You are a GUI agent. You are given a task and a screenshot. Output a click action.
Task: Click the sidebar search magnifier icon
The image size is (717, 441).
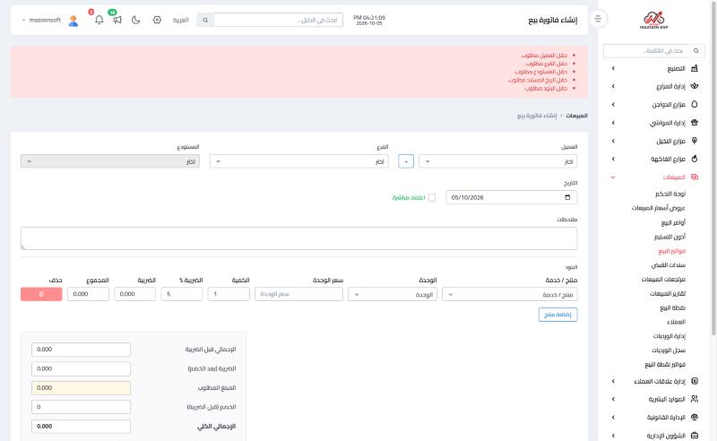pyautogui.click(x=696, y=51)
